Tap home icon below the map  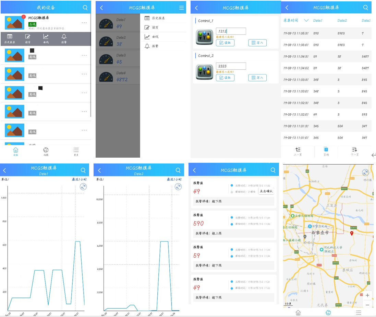(x=298, y=313)
